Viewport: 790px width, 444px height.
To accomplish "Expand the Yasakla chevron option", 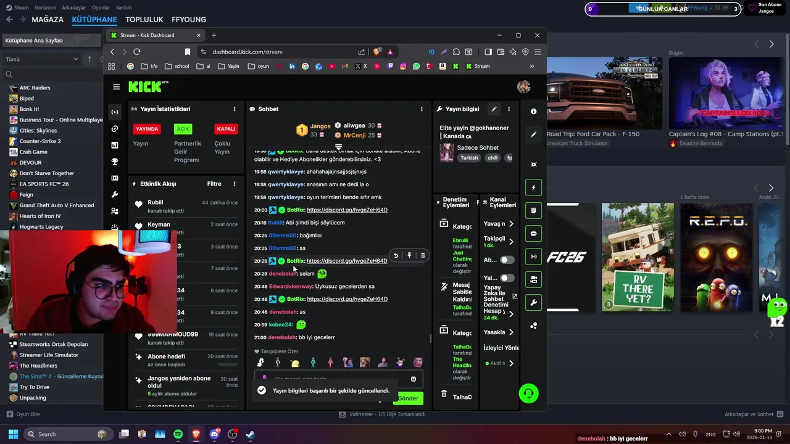I will (x=511, y=332).
